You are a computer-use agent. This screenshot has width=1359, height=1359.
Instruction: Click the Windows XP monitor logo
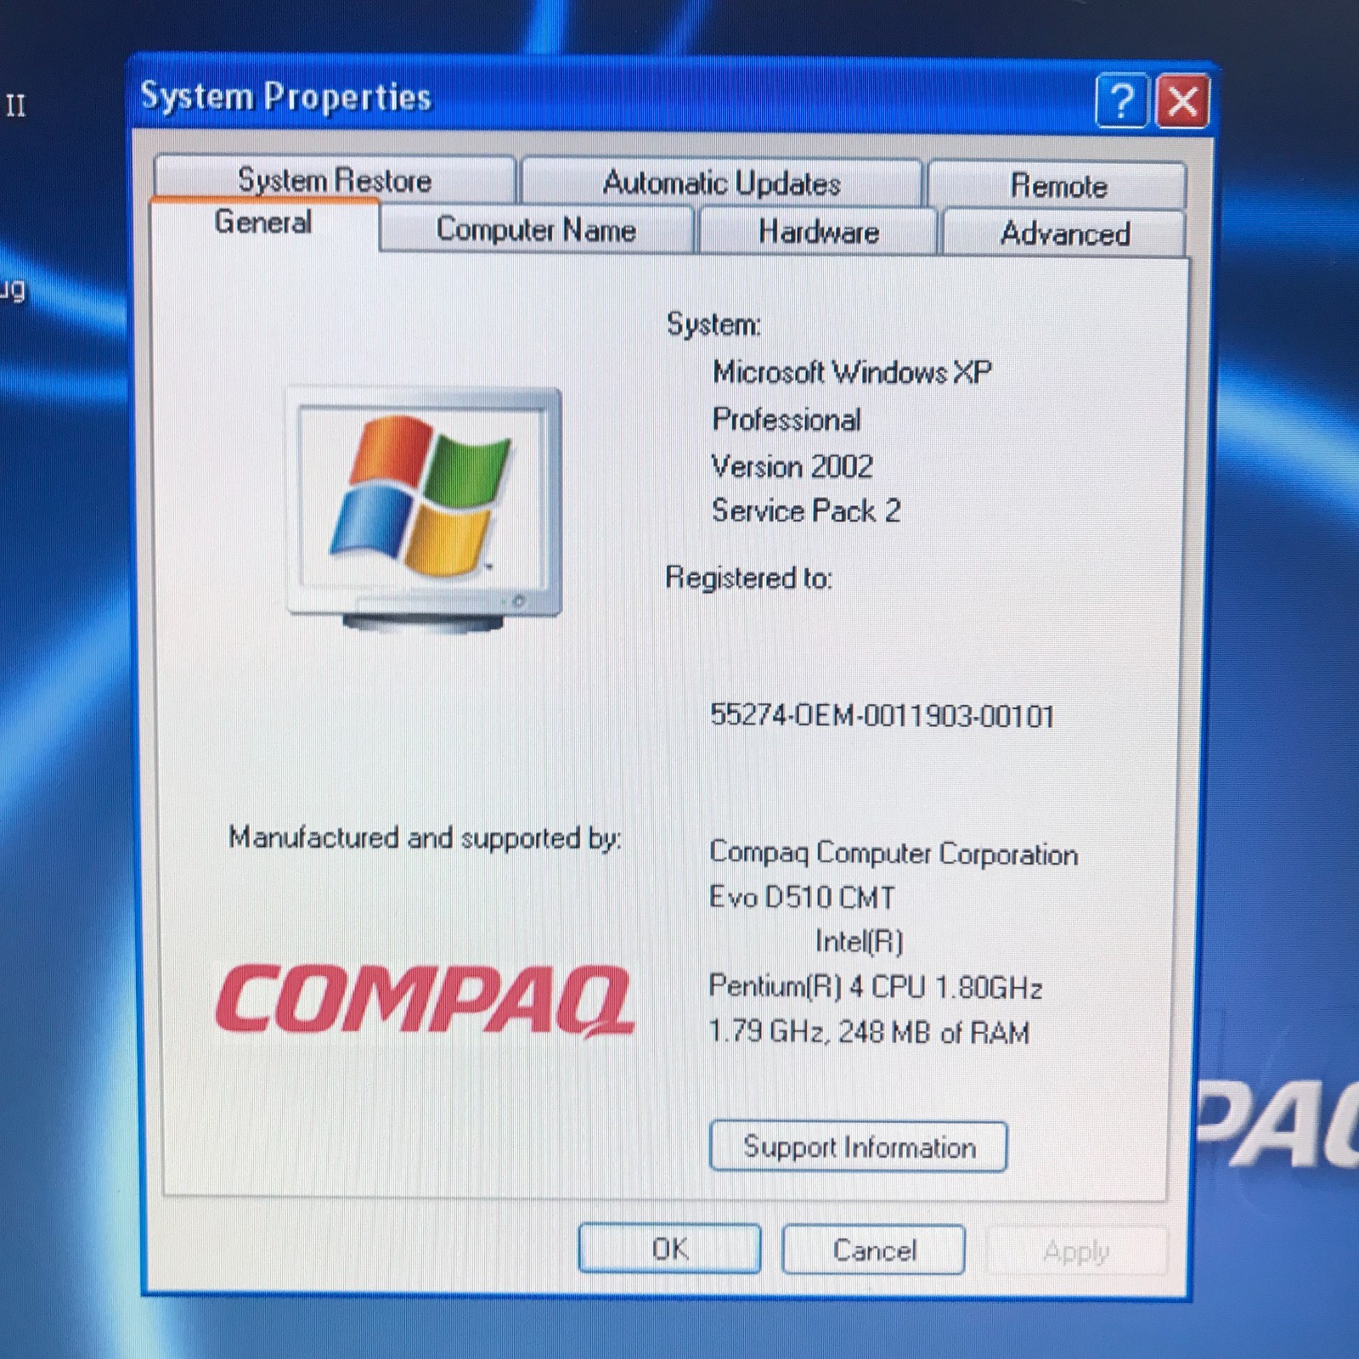pyautogui.click(x=425, y=508)
